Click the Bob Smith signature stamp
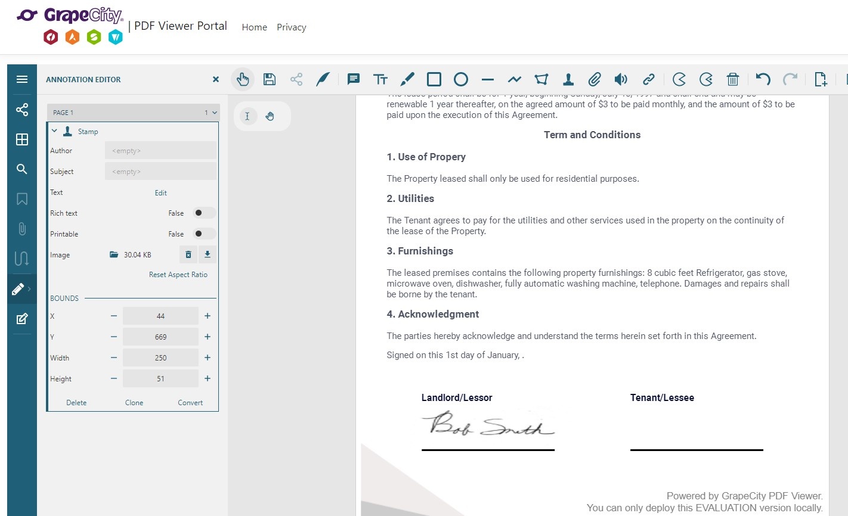The height and width of the screenshot is (516, 848). point(488,424)
